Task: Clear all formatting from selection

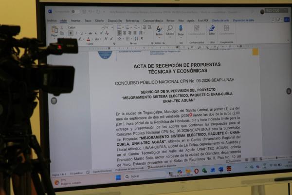Action: click(x=107, y=33)
